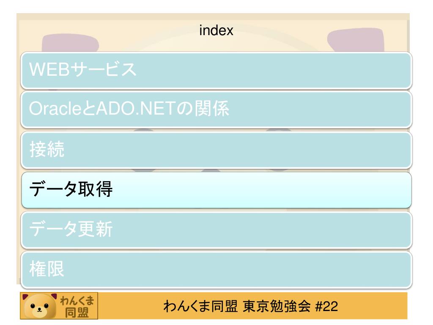Open the 接続 index item
The height and width of the screenshot is (325, 433).
(216, 150)
